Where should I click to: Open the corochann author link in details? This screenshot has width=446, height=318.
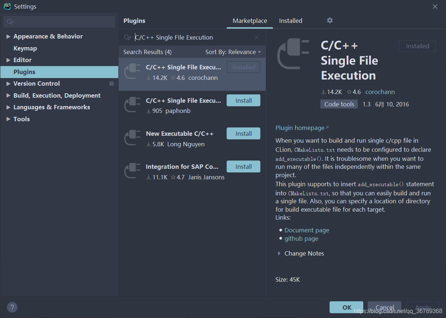[x=380, y=92]
